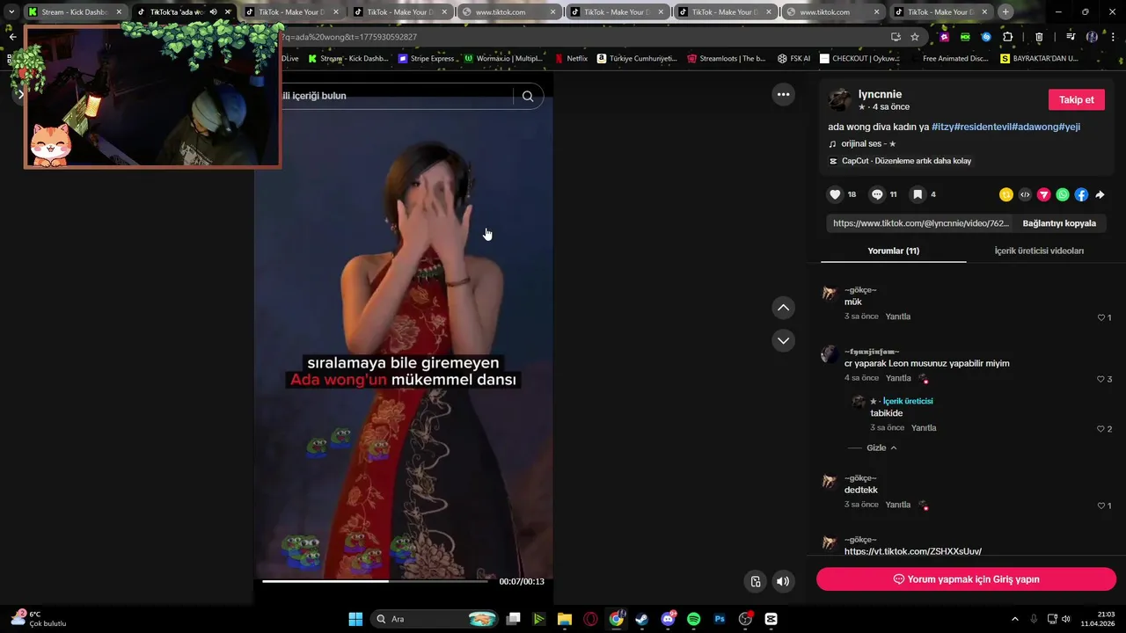The image size is (1126, 633).
Task: Open the Chrome extensions puzzle icon
Action: (1007, 37)
